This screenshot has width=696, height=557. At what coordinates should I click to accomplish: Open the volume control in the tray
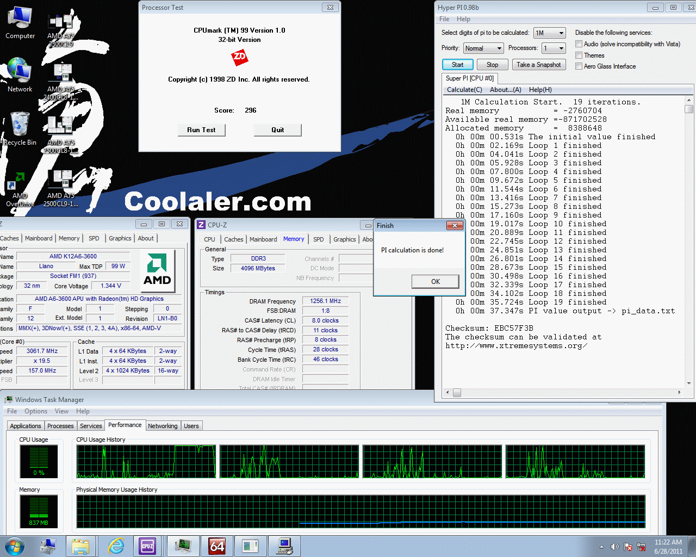click(614, 547)
